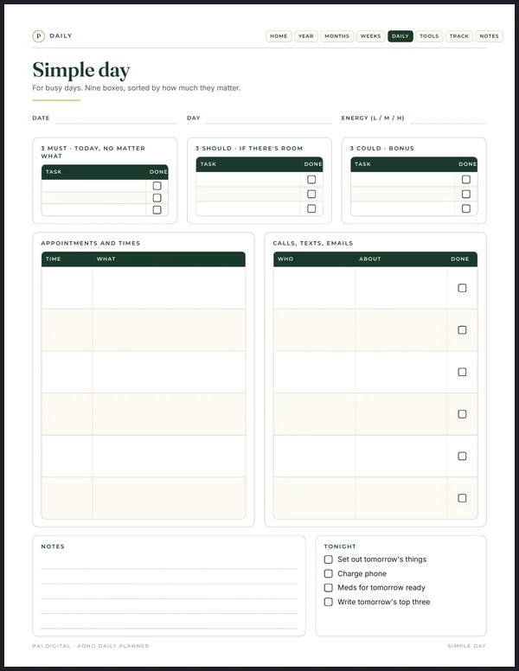Tick the 'Charge phone' checkbox
Screen dimensions: 519x671
(329, 573)
